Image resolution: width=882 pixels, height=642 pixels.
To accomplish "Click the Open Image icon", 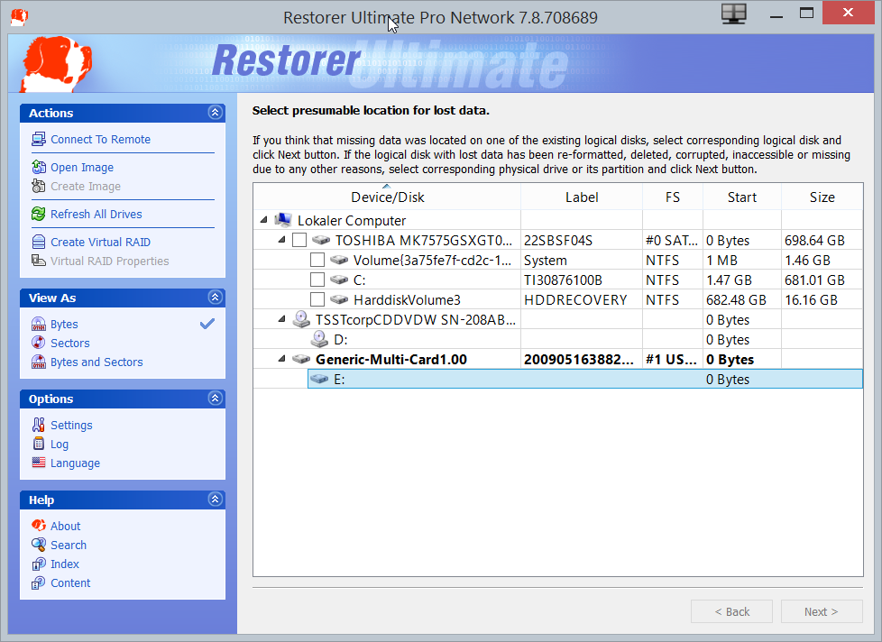I will pyautogui.click(x=38, y=167).
